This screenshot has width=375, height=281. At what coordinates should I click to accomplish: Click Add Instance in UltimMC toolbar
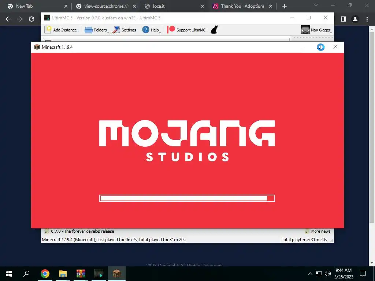(61, 30)
